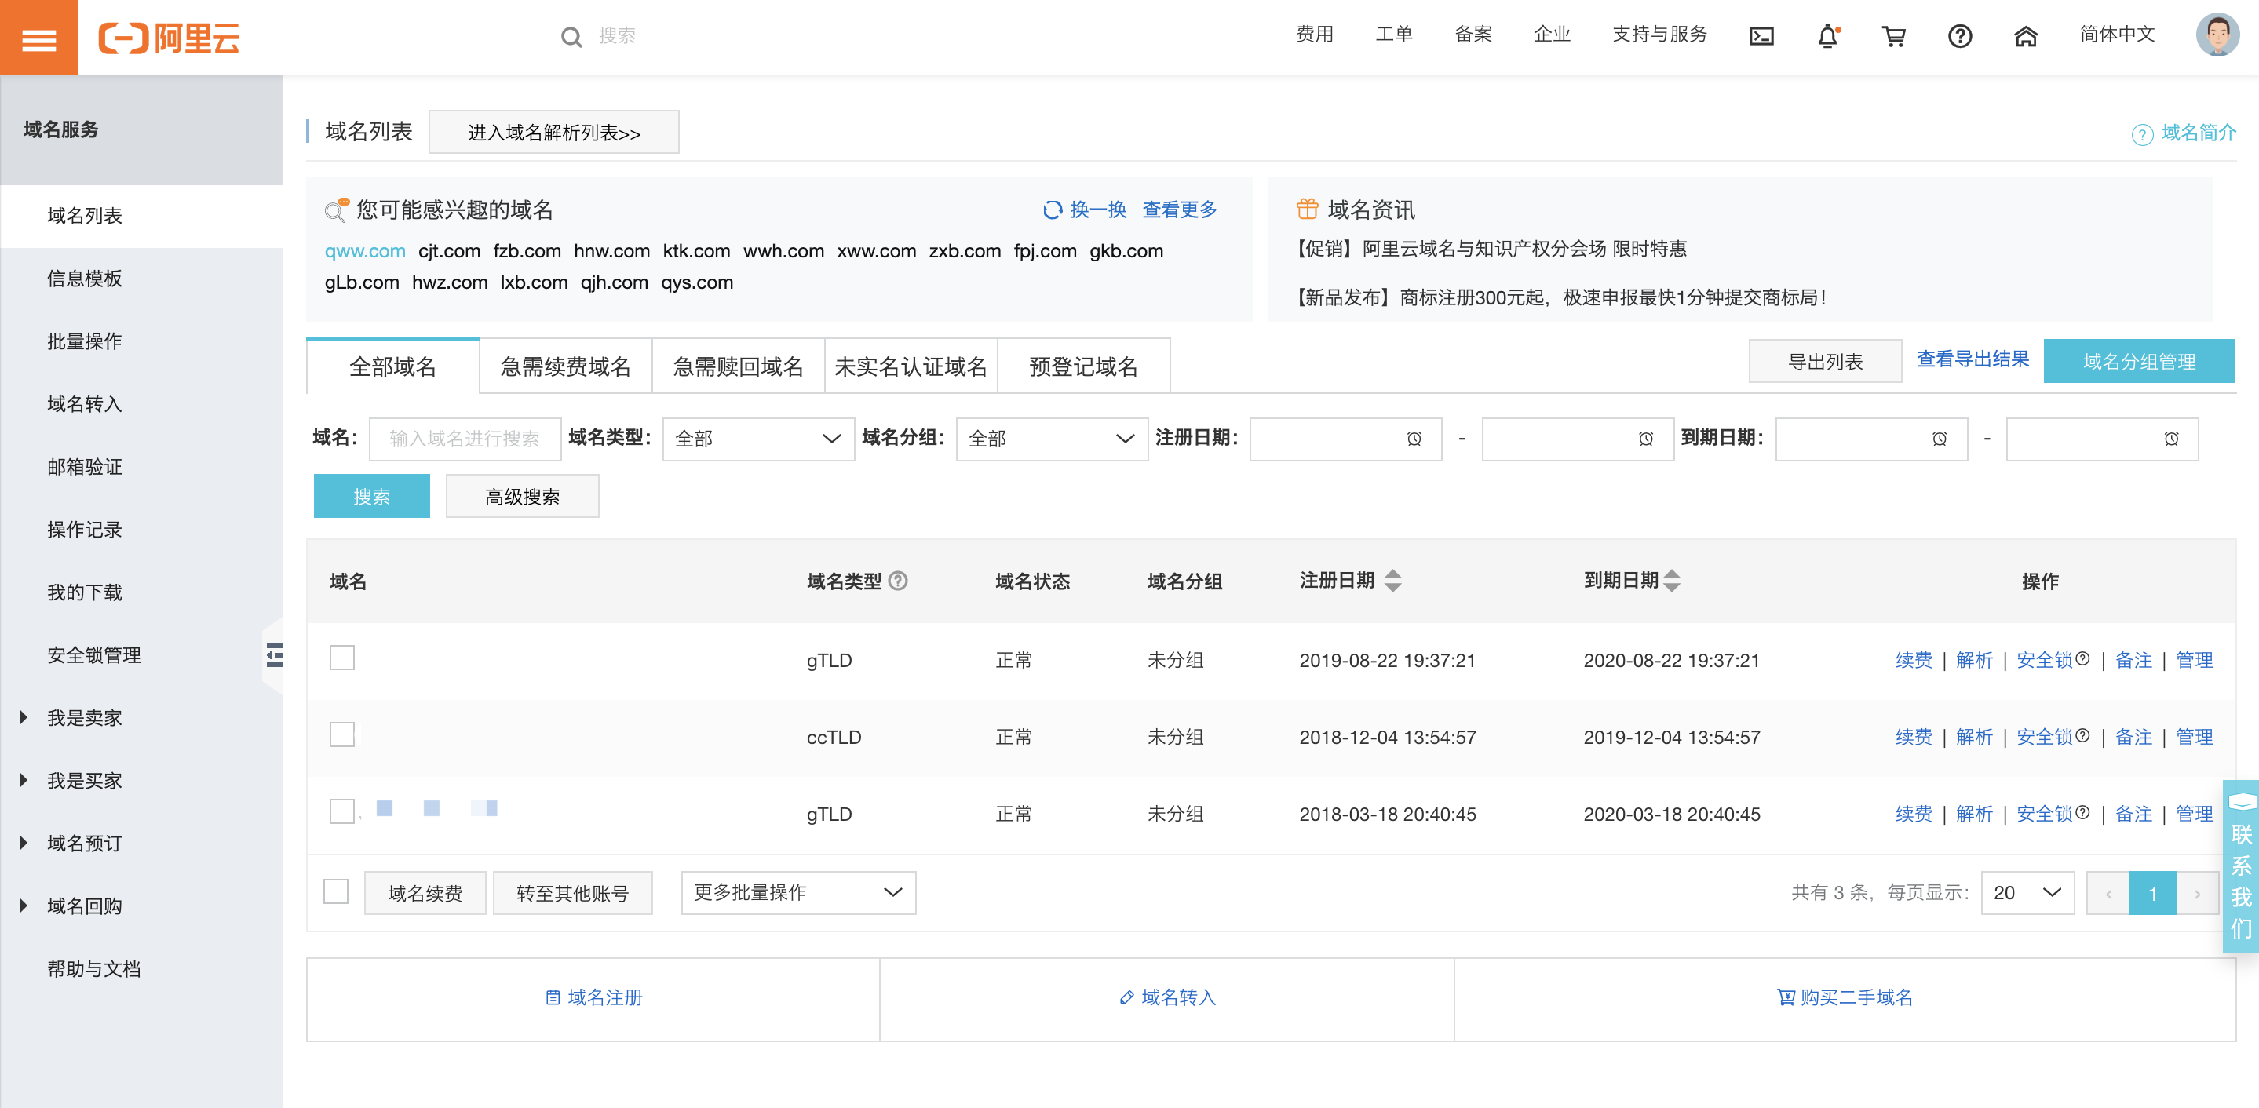Image resolution: width=2259 pixels, height=1108 pixels.
Task: Open the notifications bell
Action: tap(1827, 36)
